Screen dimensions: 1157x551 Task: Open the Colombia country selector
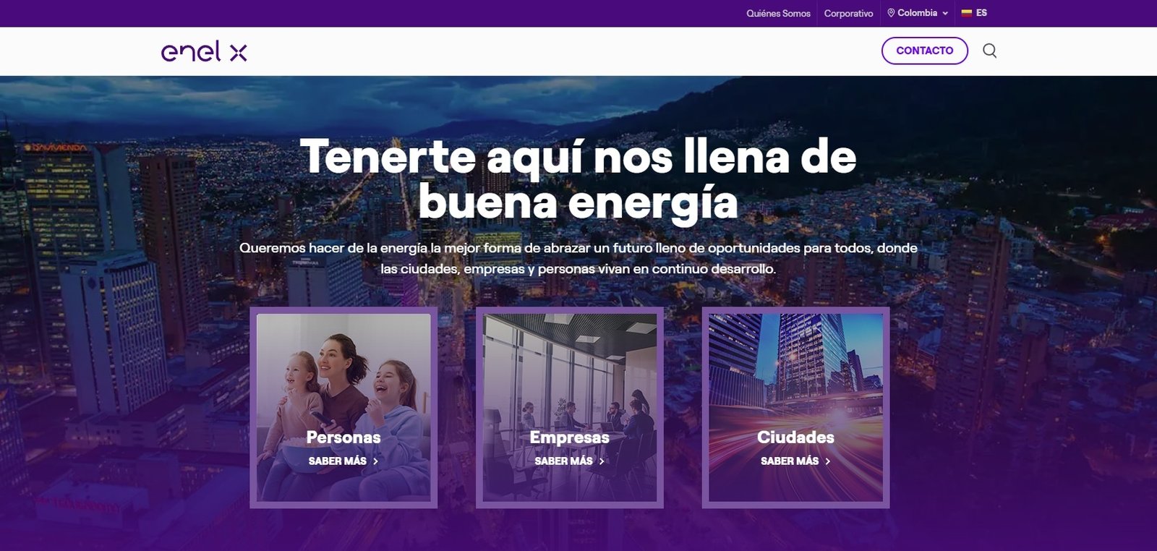click(918, 13)
